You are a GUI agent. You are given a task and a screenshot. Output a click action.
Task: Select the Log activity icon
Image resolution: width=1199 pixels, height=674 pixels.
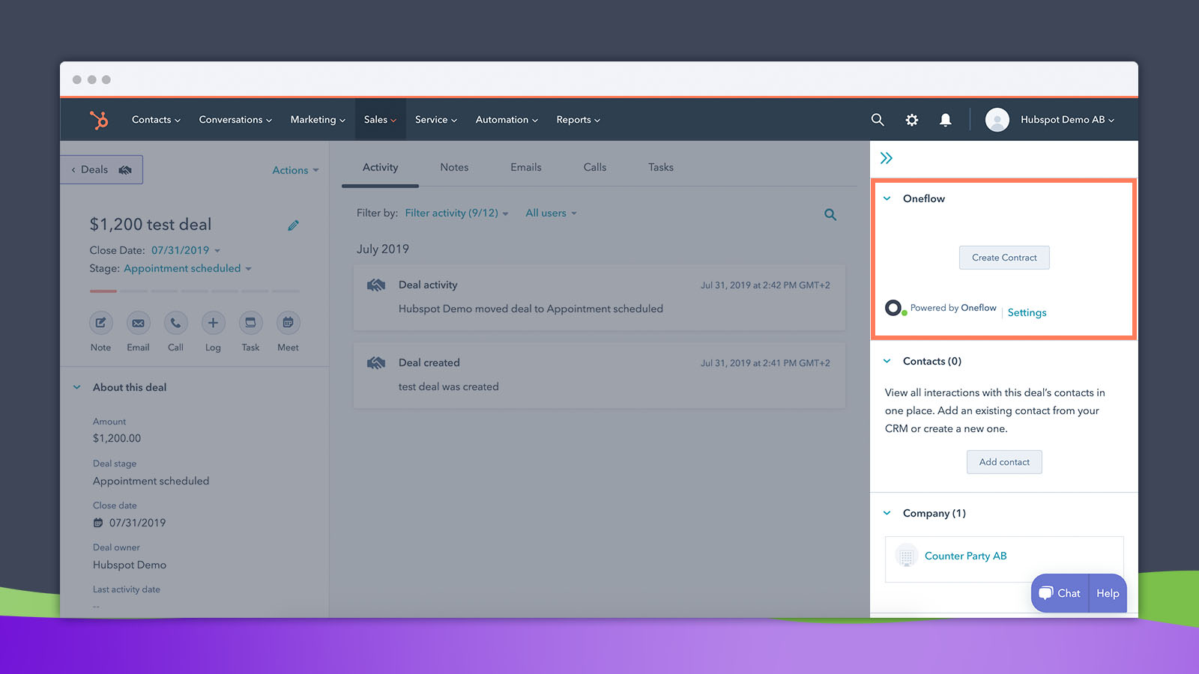pos(213,323)
